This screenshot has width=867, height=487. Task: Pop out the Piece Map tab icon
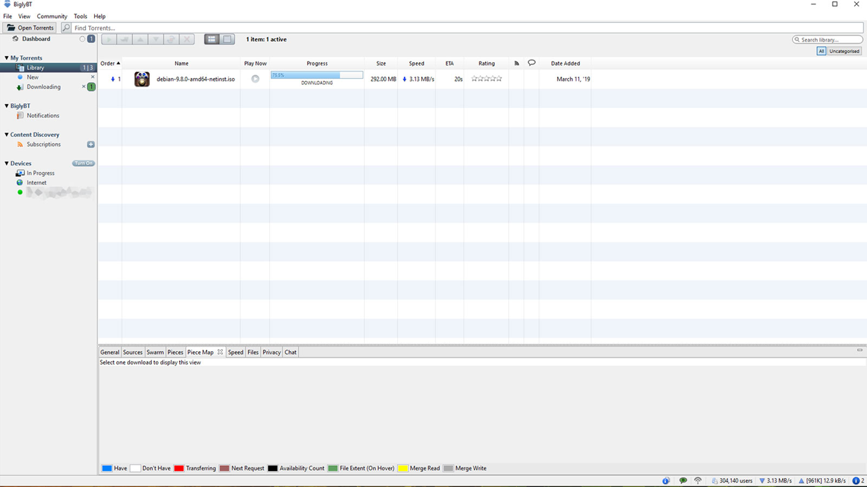[220, 352]
